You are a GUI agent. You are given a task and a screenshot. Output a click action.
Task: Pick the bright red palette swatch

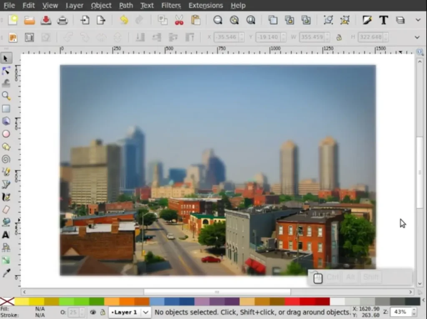tap(292, 301)
